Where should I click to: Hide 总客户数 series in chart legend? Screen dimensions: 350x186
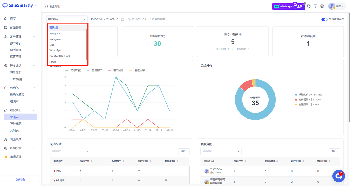pos(73,70)
